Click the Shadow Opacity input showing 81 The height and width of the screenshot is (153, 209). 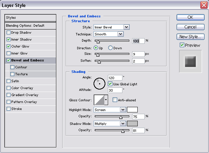[138, 130]
